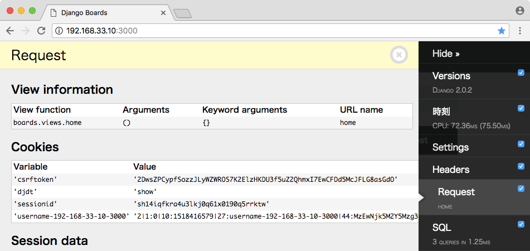Toggle the Request panel checkbox
The image size is (530, 251).
point(521,189)
